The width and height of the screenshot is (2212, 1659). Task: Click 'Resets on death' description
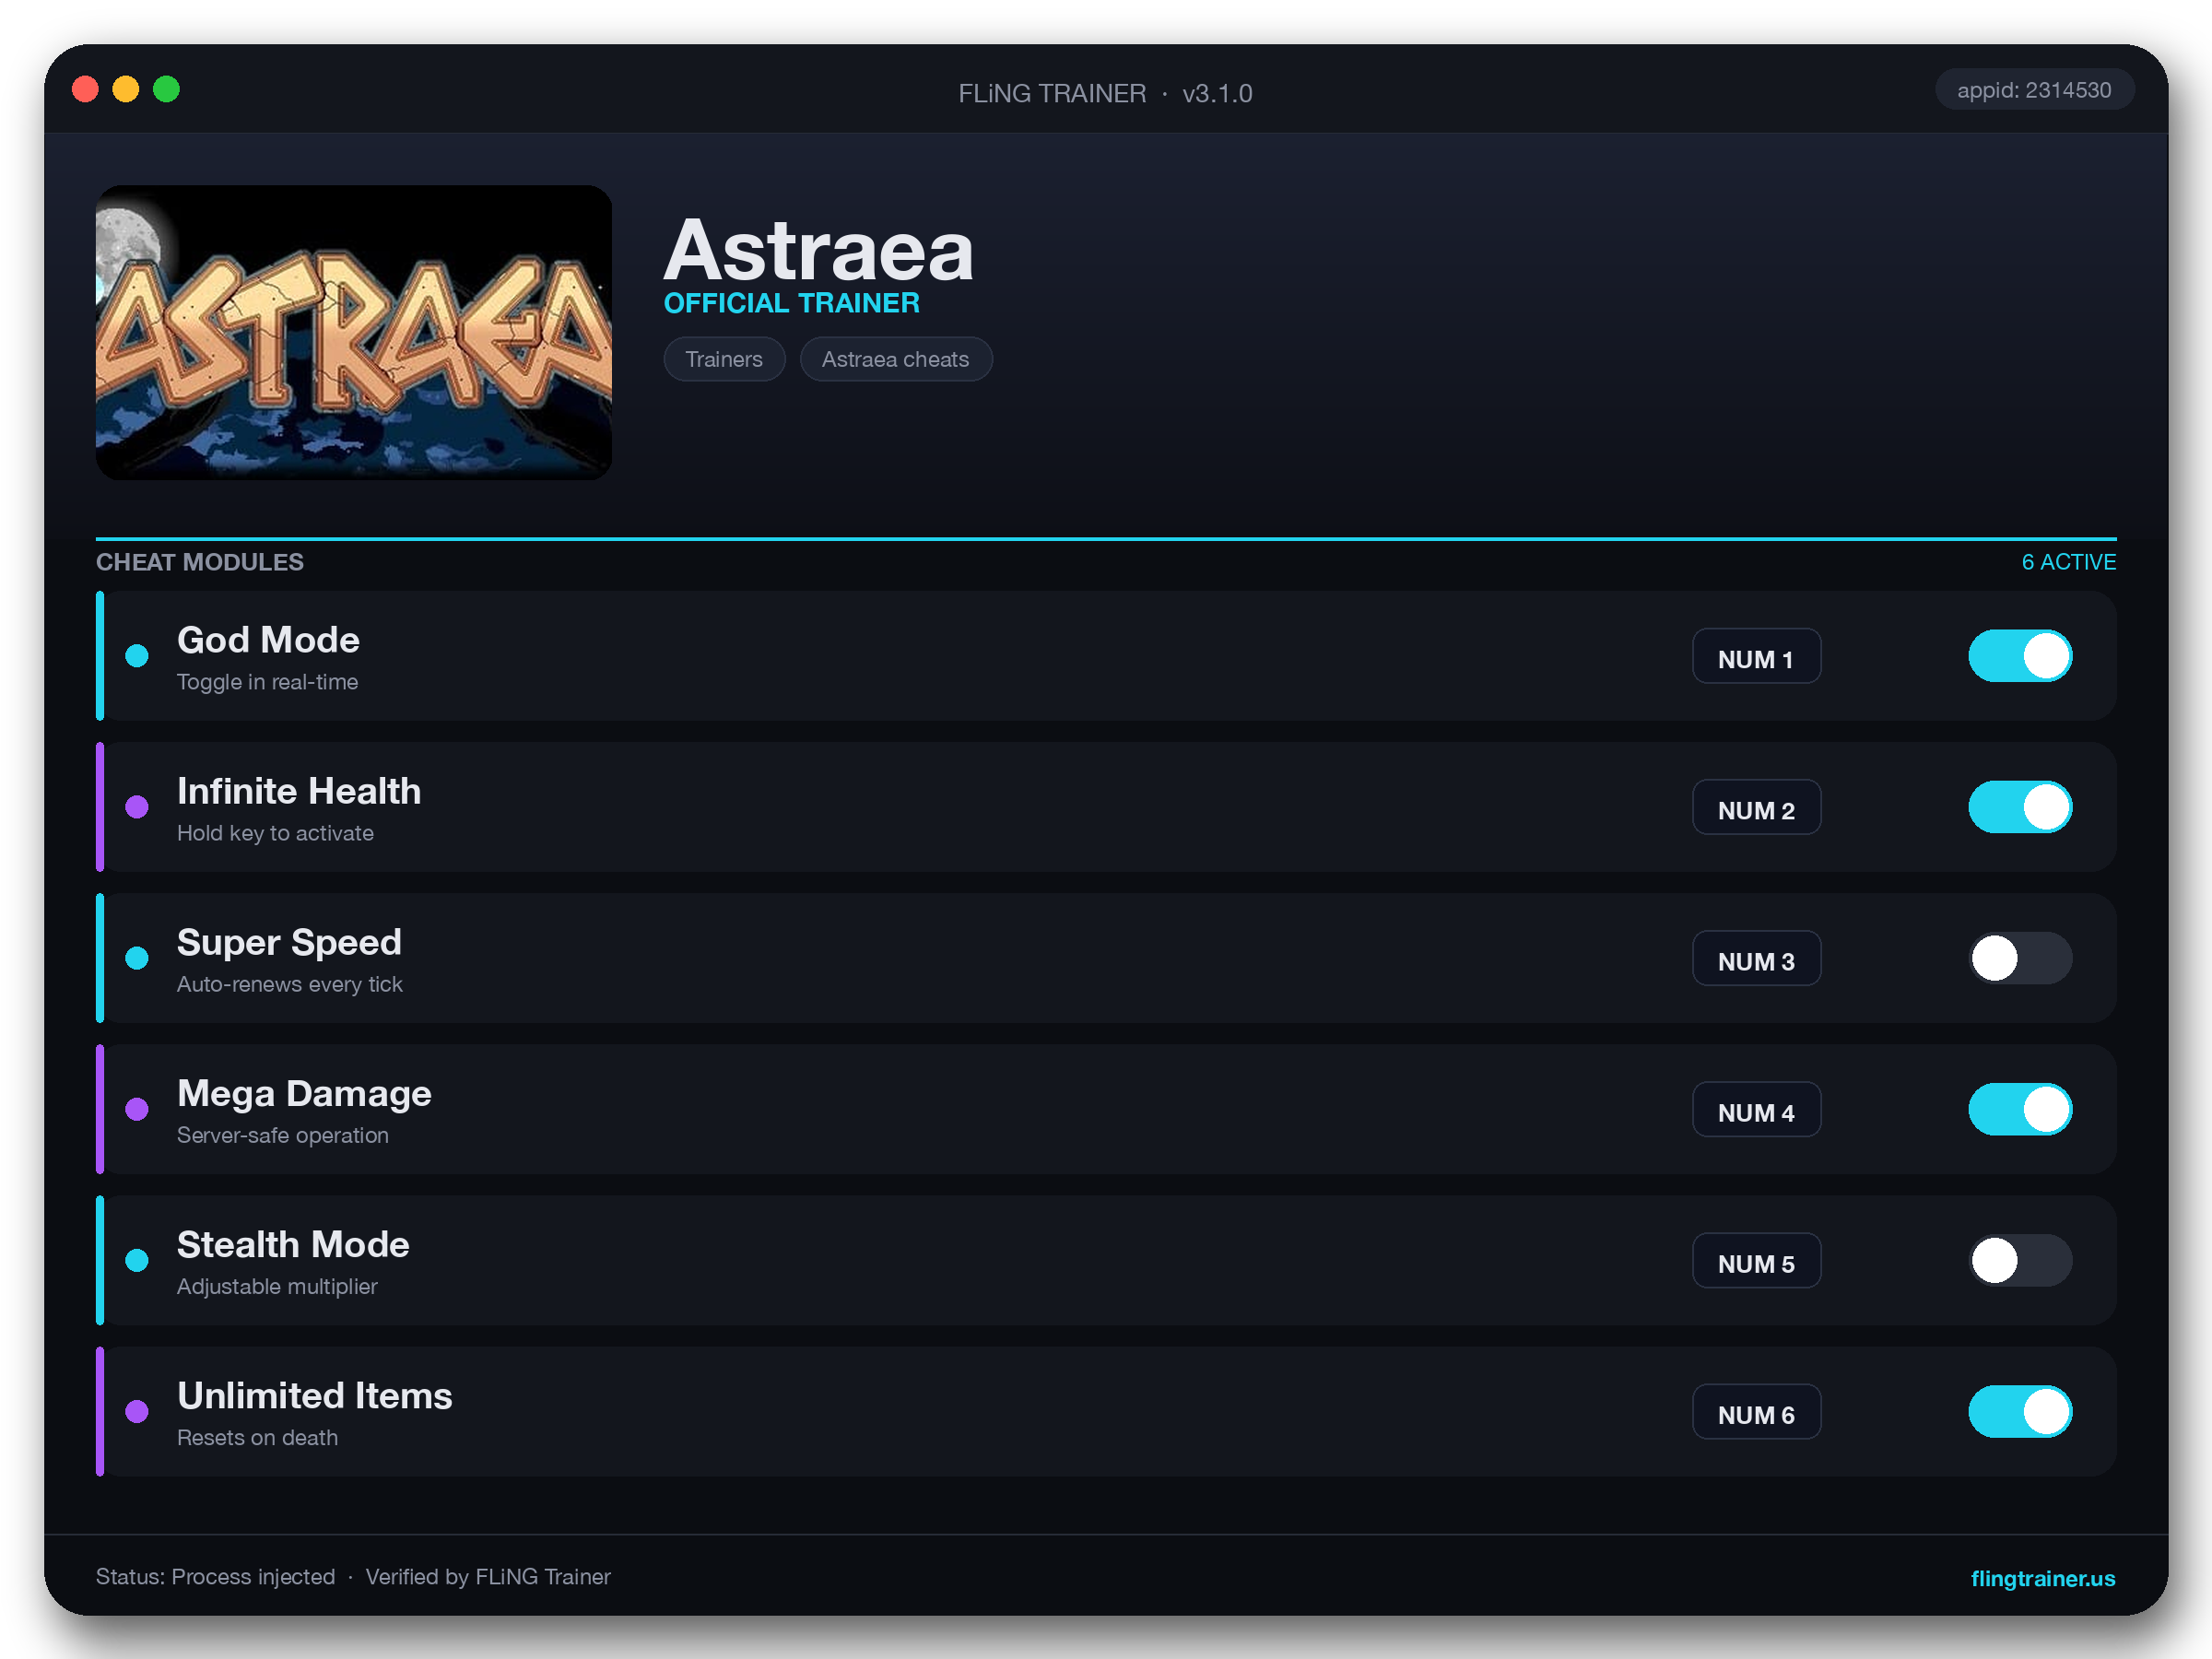pos(257,1437)
